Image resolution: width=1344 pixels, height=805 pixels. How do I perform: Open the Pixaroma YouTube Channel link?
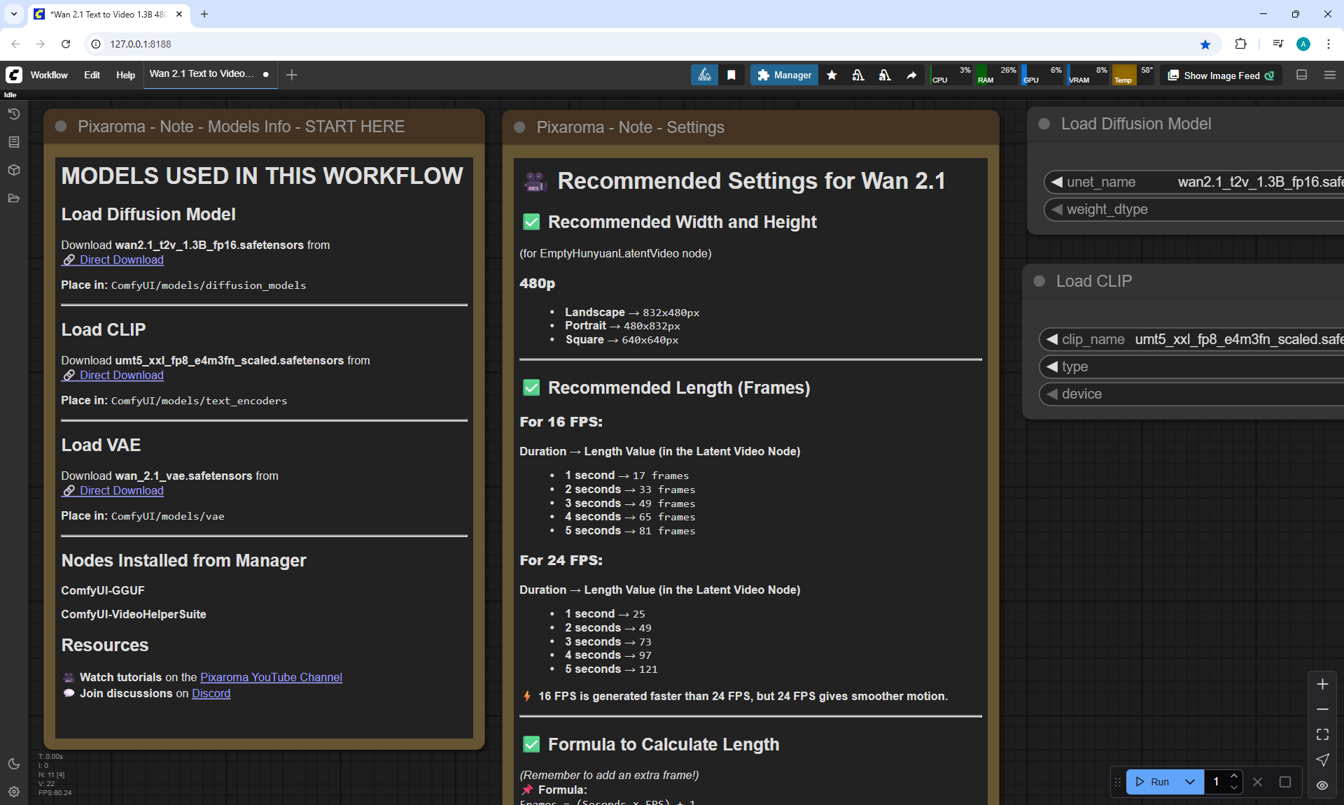coord(271,677)
